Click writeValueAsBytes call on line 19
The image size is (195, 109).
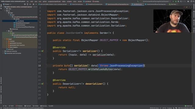click(100, 69)
